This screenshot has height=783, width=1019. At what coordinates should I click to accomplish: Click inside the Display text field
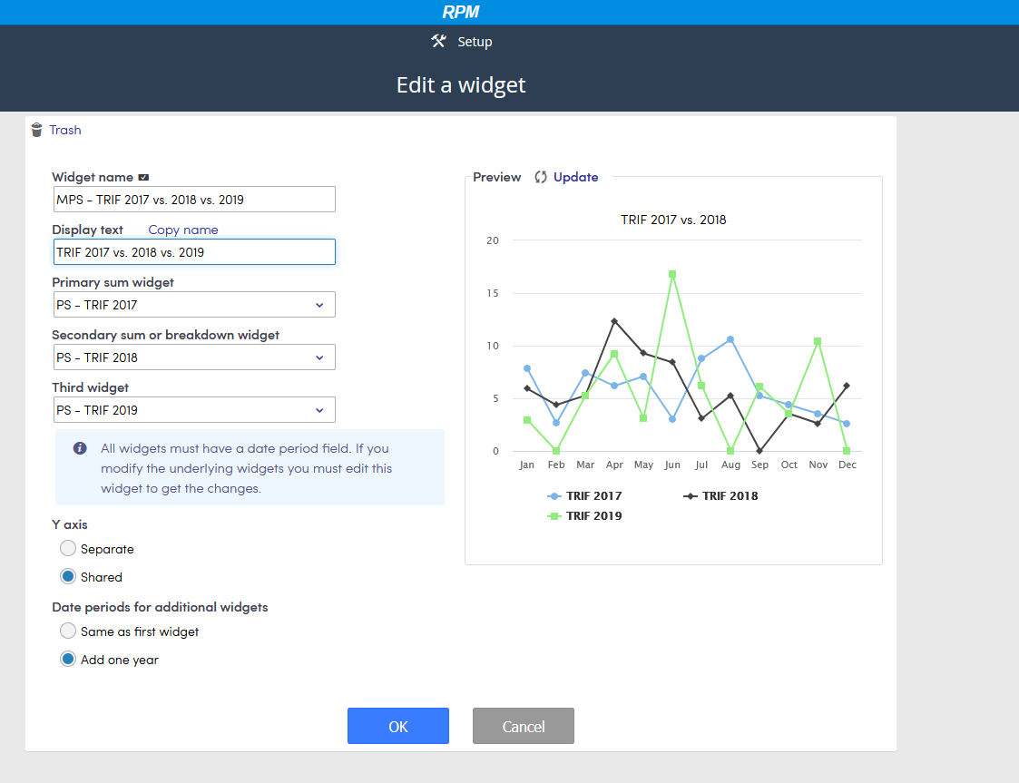193,251
